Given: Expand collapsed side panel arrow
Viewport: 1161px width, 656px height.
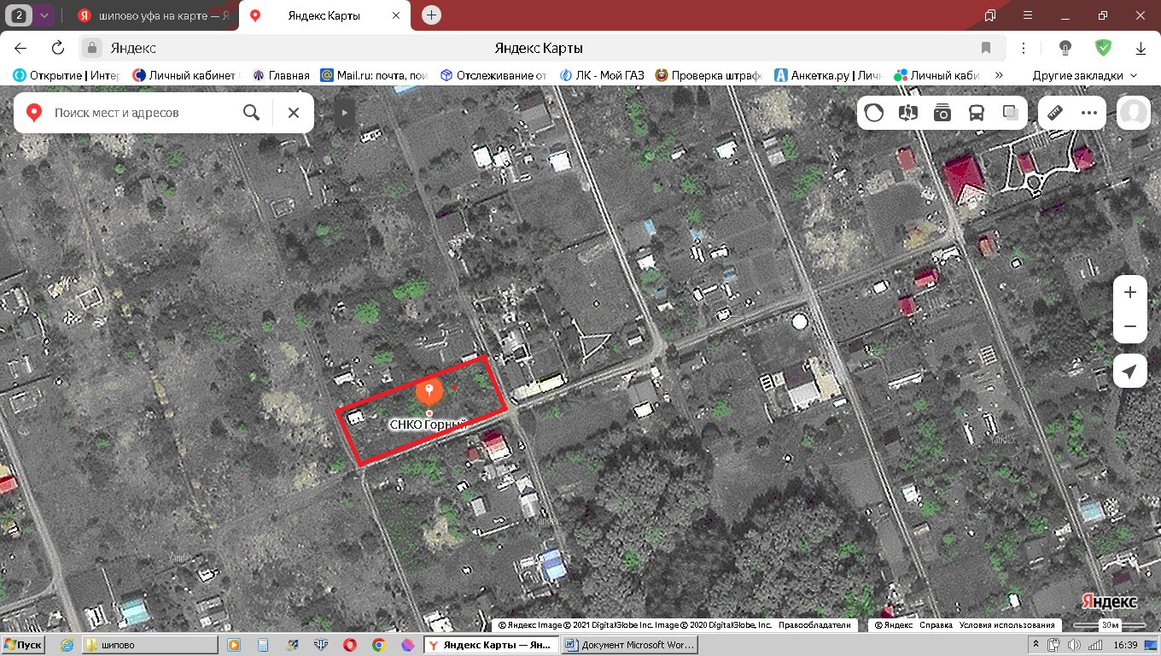Looking at the screenshot, I should [344, 113].
